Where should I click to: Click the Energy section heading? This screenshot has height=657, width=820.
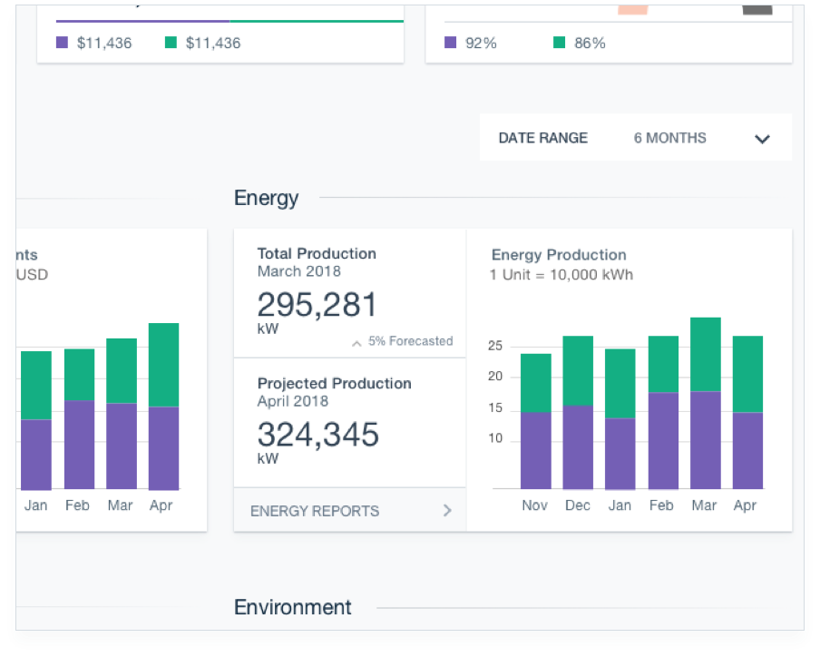266,198
